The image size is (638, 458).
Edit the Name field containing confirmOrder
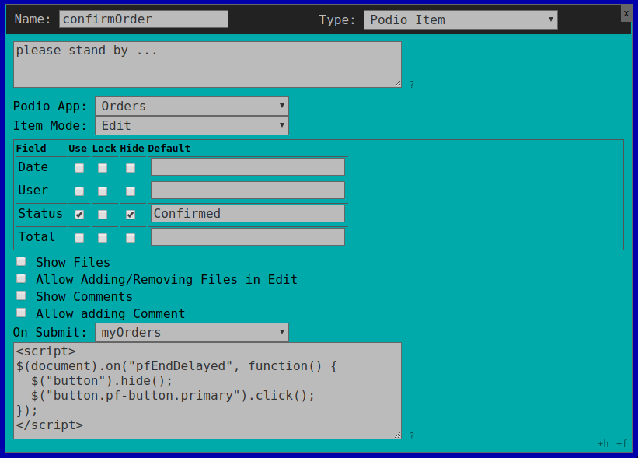[x=144, y=19]
